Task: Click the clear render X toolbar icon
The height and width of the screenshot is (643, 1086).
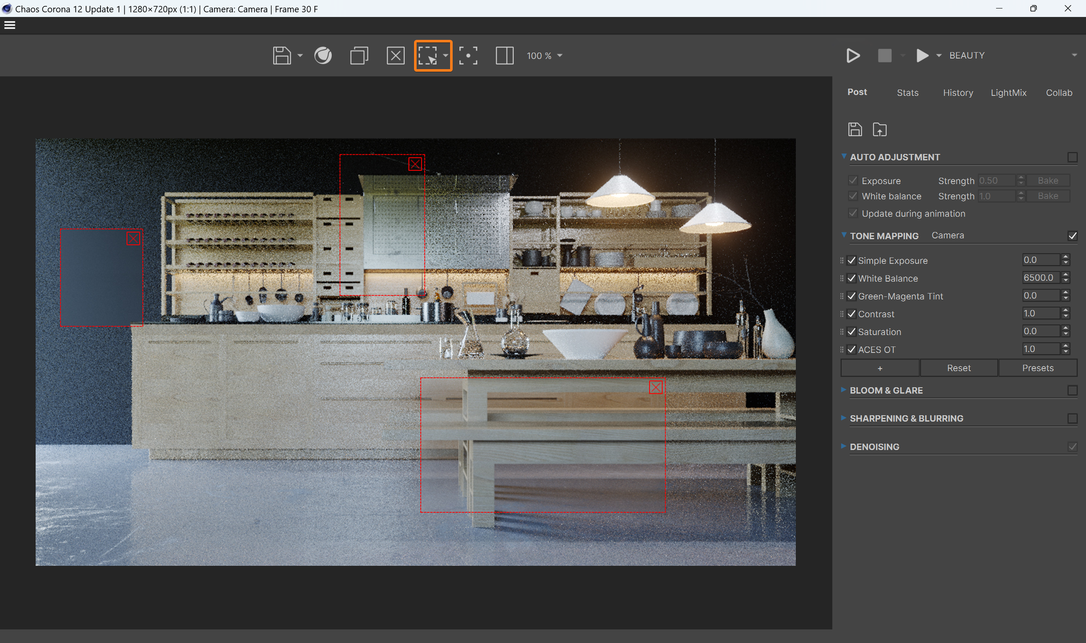Action: coord(395,56)
